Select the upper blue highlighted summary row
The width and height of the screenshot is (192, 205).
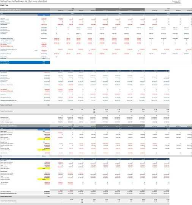pyautogui.click(x=25, y=61)
